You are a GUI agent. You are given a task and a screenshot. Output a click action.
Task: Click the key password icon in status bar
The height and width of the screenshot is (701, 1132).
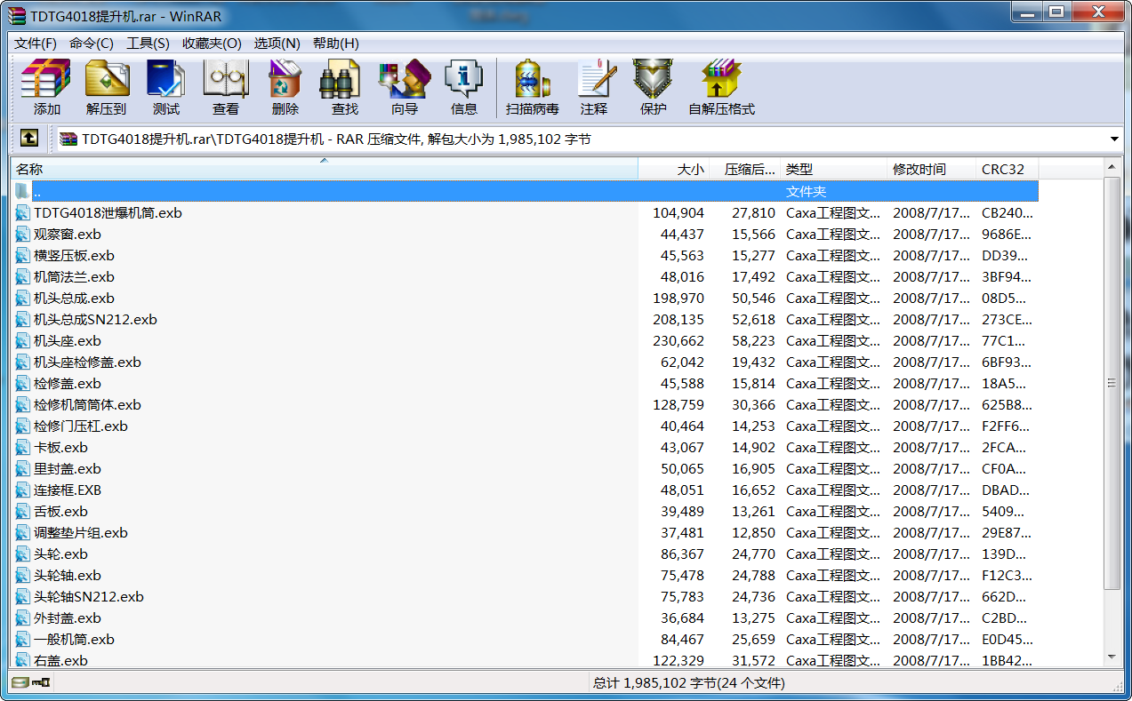[x=41, y=683]
